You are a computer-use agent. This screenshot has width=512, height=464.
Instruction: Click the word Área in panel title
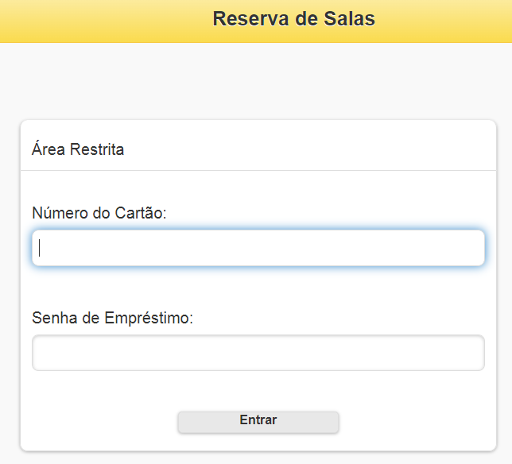pos(48,149)
